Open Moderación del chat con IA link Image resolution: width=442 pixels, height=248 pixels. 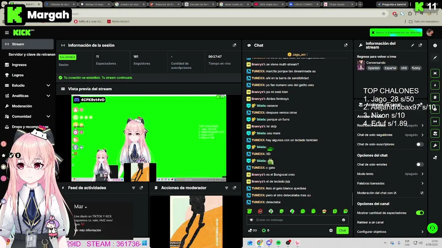[390, 193]
